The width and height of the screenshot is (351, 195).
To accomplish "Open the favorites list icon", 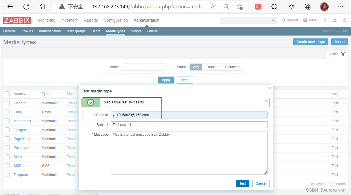I will [x=292, y=7].
